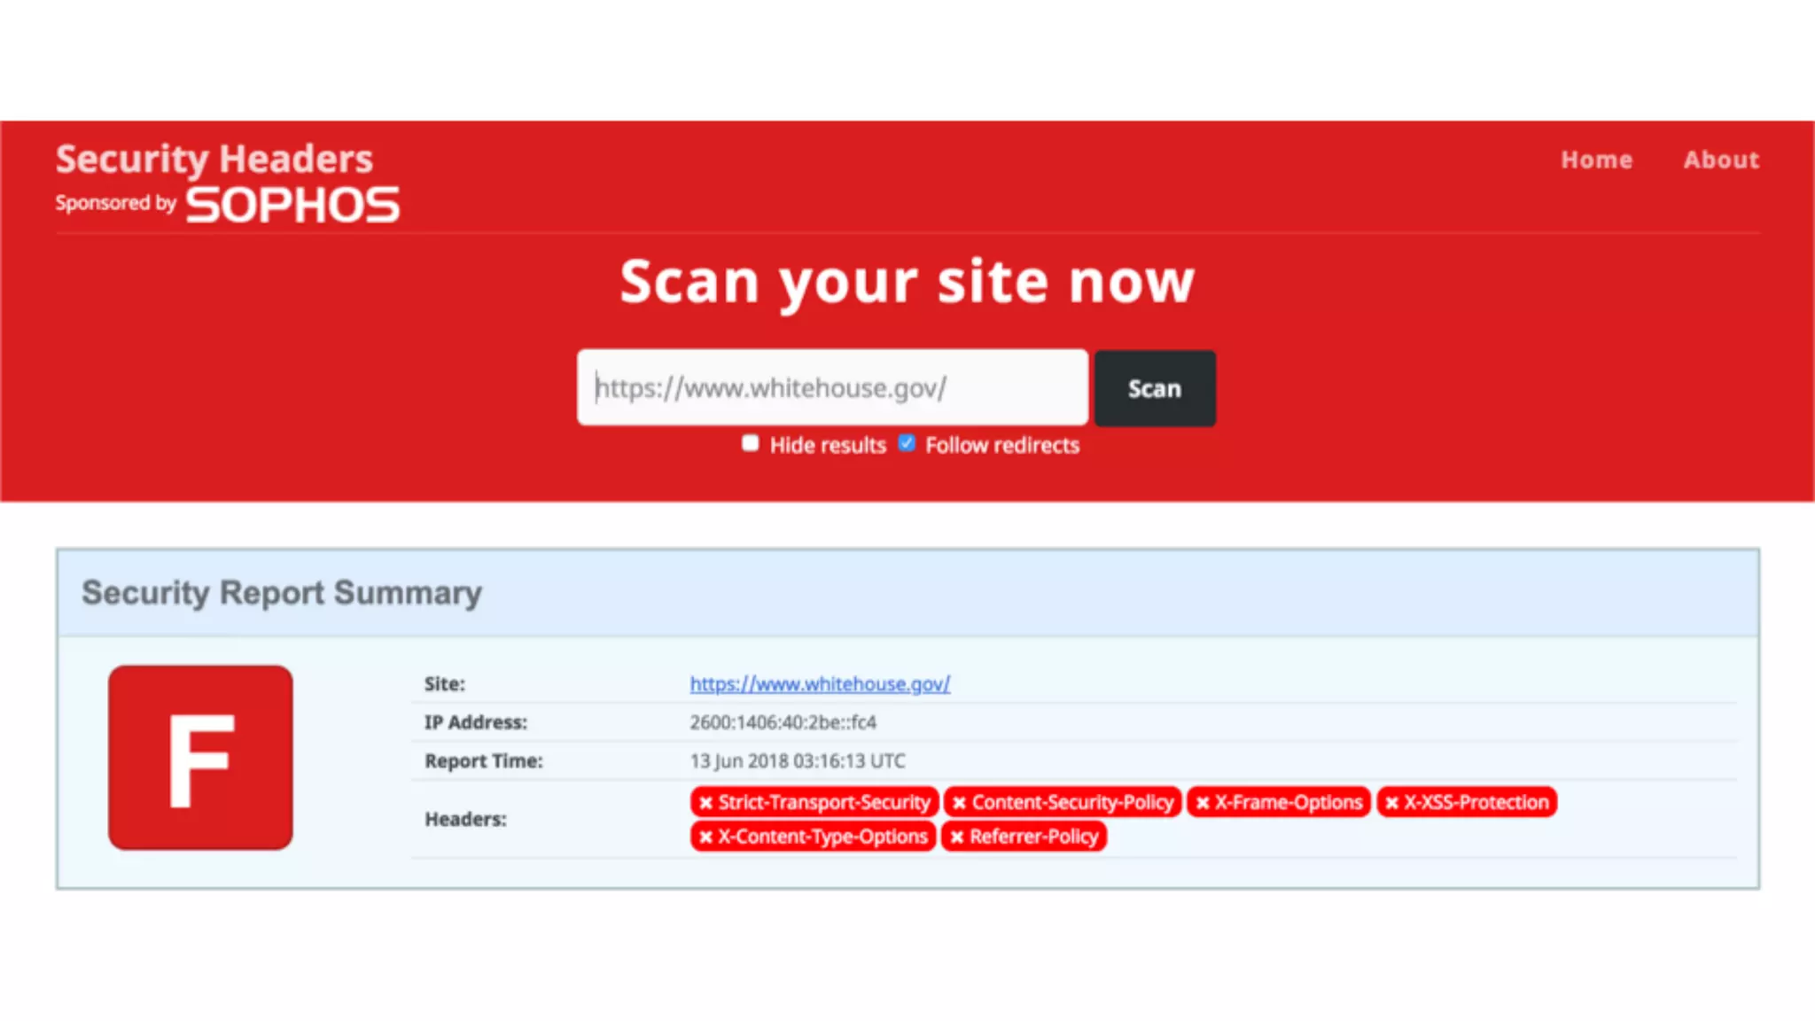Click the X-Frame-Options missing header badge

[1278, 802]
